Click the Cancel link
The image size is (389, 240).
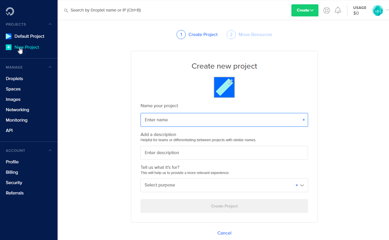tap(224, 233)
